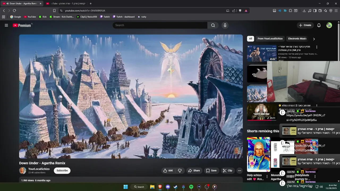Viewport: 340px width, 191px height.
Task: Open Discord from the taskbar
Action: (x=168, y=187)
